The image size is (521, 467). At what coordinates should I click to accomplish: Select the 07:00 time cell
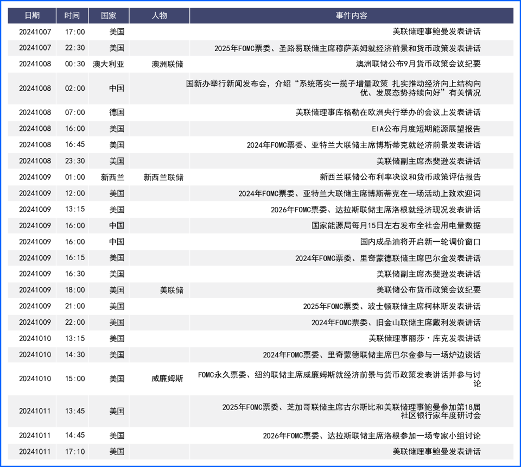[x=75, y=112]
